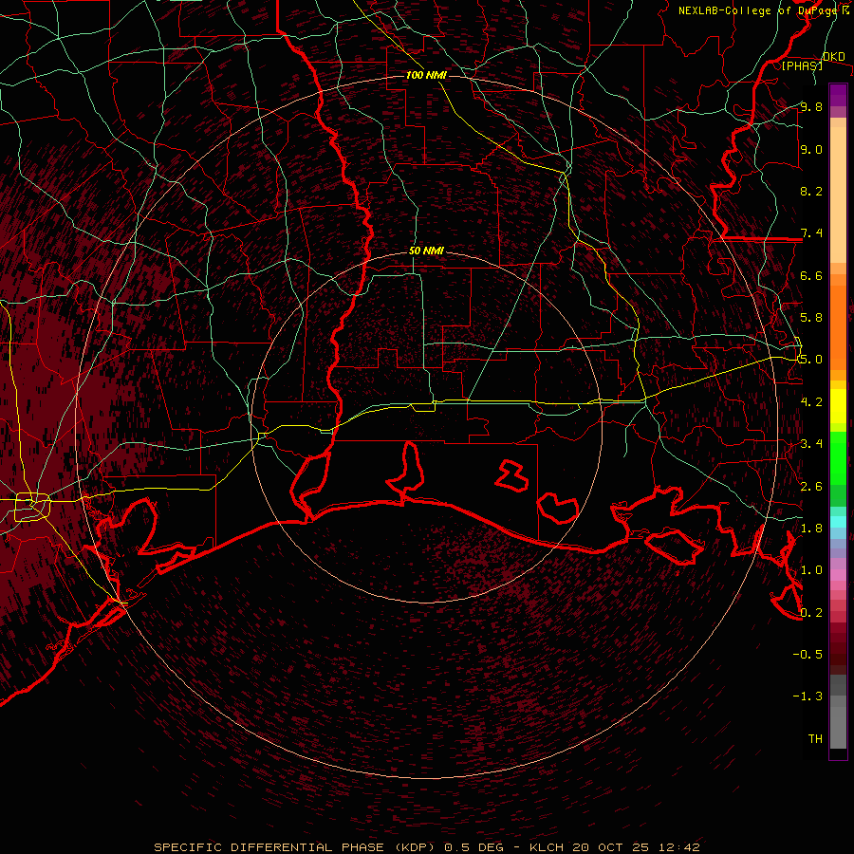Click the -0.5 value on color scale
854x854 pixels.
808,655
